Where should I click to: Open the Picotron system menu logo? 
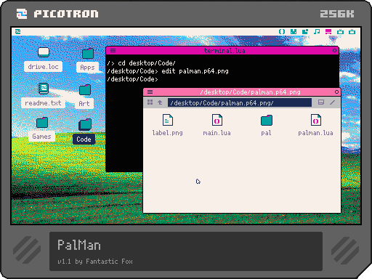point(18,31)
